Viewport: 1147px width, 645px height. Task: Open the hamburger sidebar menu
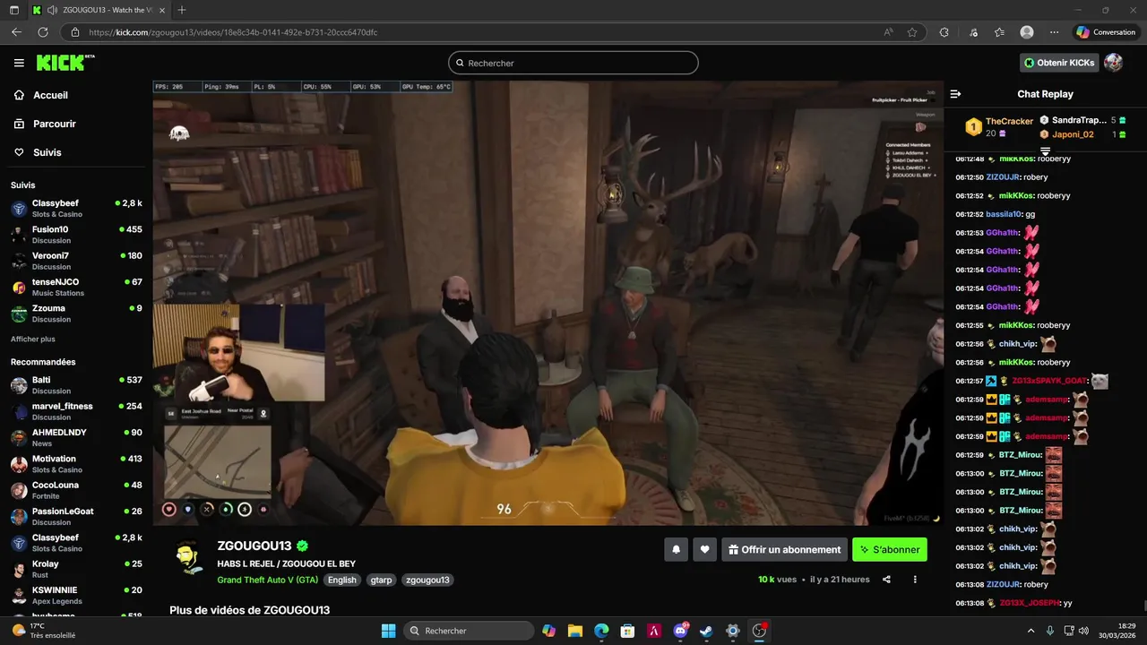(19, 63)
